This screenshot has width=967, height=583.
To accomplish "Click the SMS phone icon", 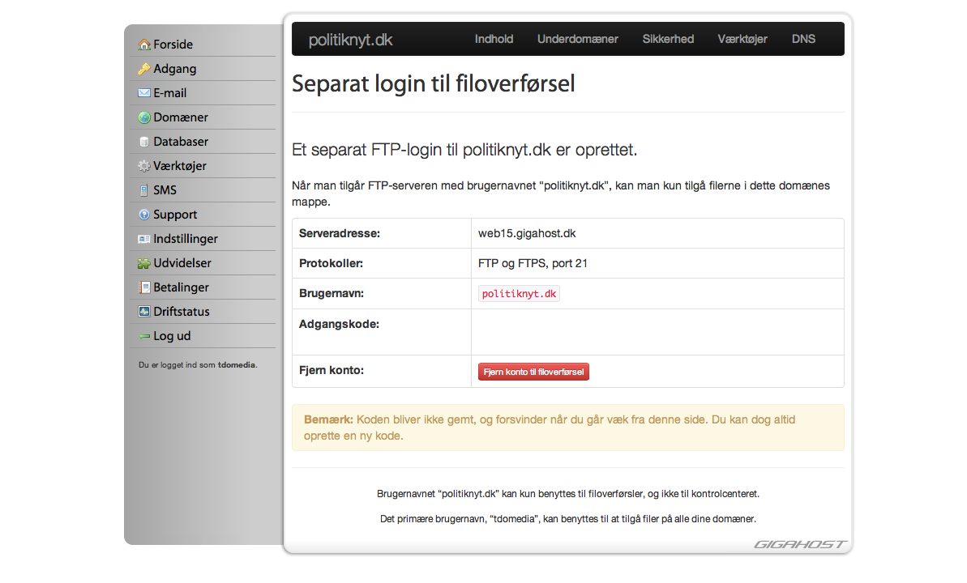I will click(x=144, y=190).
